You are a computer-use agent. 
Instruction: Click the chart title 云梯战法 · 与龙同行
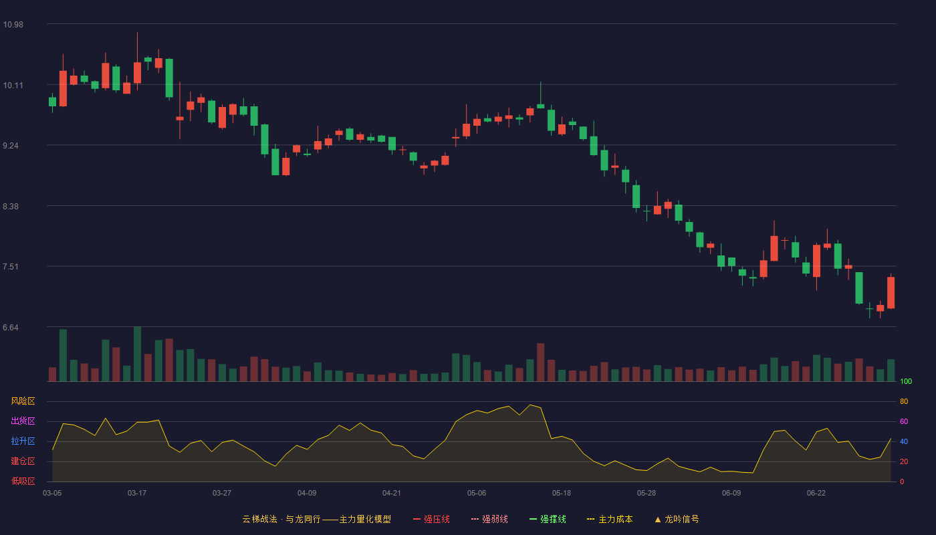coord(281,519)
